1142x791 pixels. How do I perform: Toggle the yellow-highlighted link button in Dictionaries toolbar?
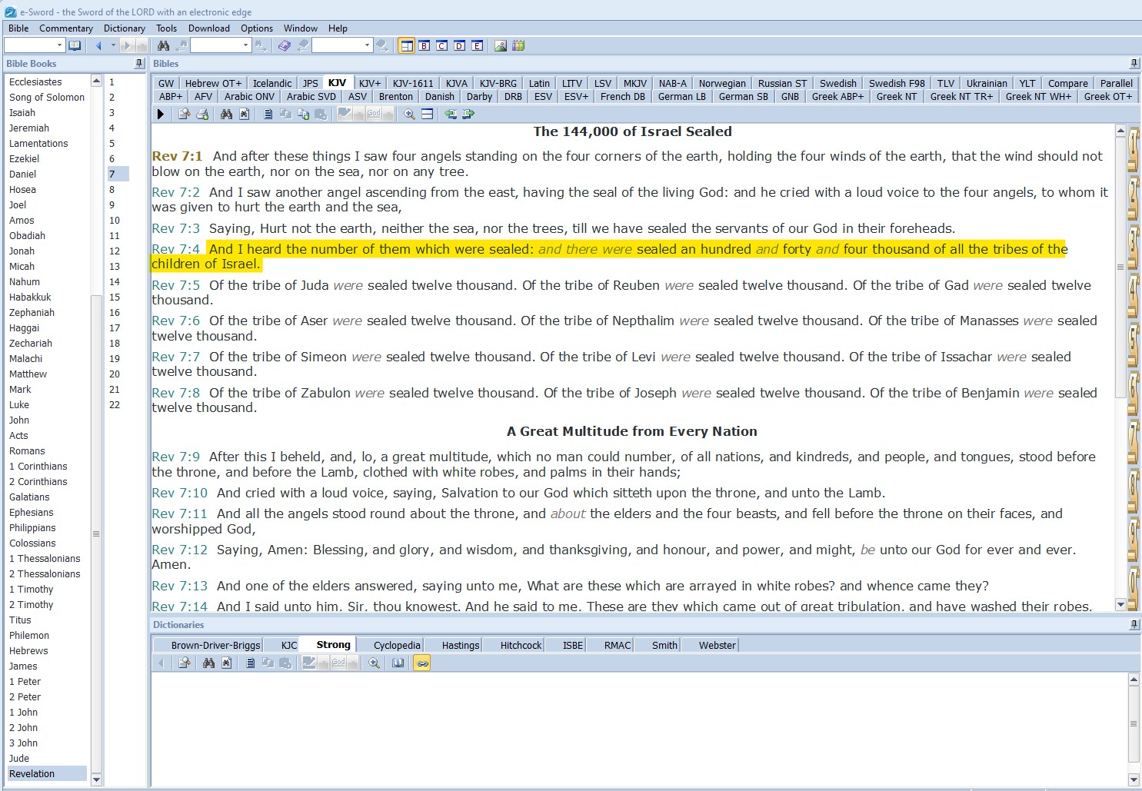coord(421,663)
